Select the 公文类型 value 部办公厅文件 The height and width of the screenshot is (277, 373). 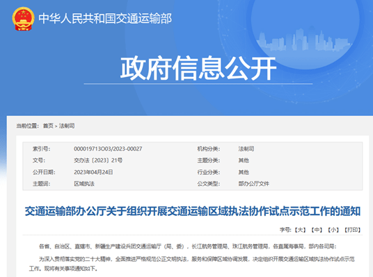click(x=253, y=184)
